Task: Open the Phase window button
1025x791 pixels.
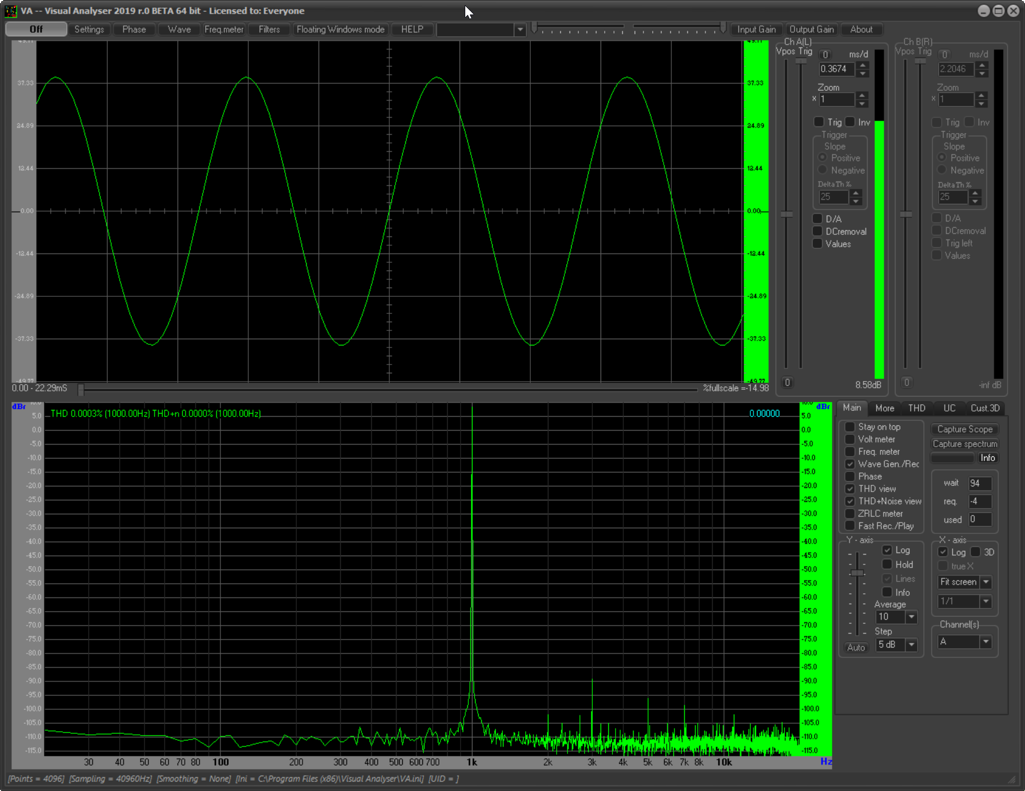Action: coord(134,29)
